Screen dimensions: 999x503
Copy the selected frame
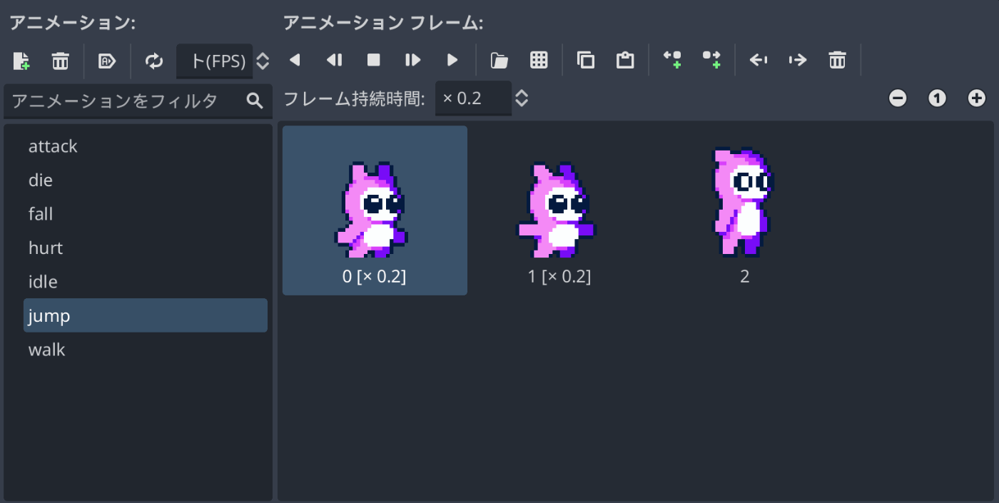pyautogui.click(x=586, y=61)
